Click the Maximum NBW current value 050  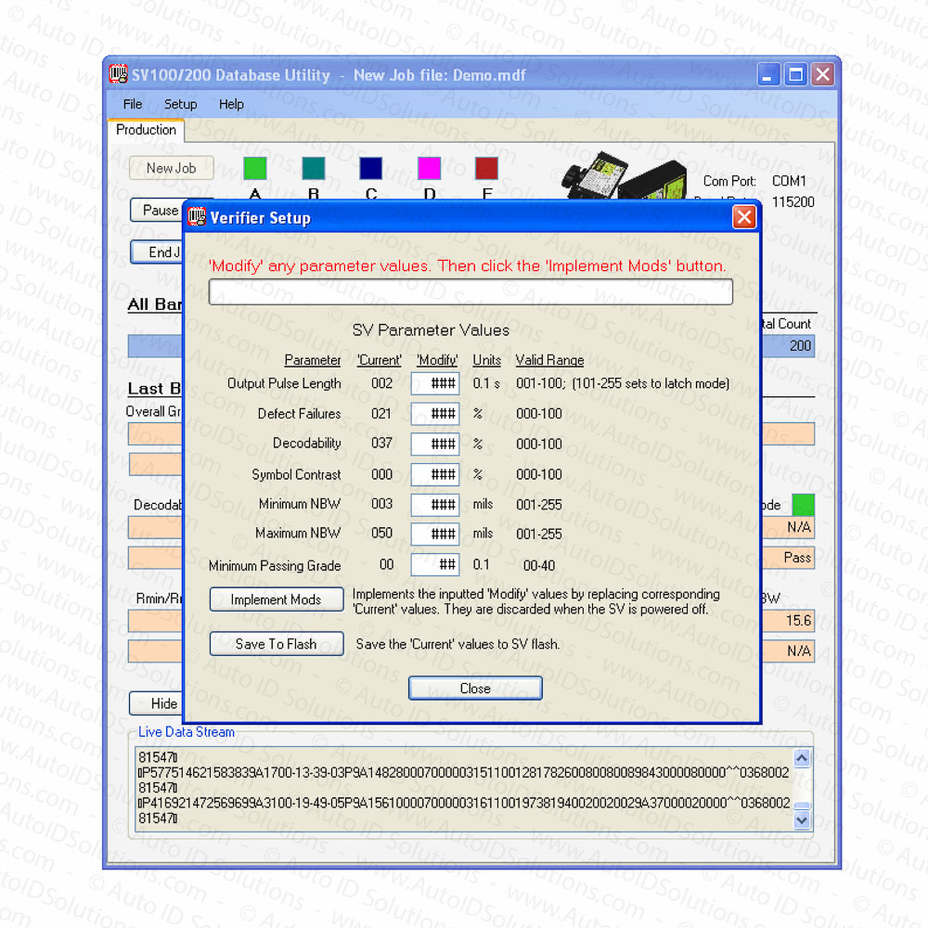[381, 534]
